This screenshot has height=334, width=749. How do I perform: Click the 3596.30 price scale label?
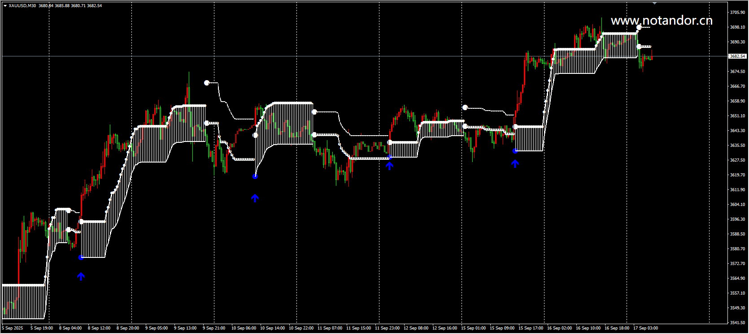click(x=737, y=219)
